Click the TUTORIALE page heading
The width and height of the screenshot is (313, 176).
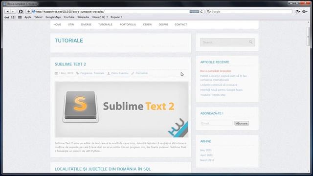click(x=69, y=41)
